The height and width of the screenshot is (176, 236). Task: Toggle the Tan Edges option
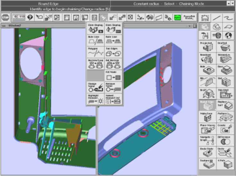click(x=113, y=52)
